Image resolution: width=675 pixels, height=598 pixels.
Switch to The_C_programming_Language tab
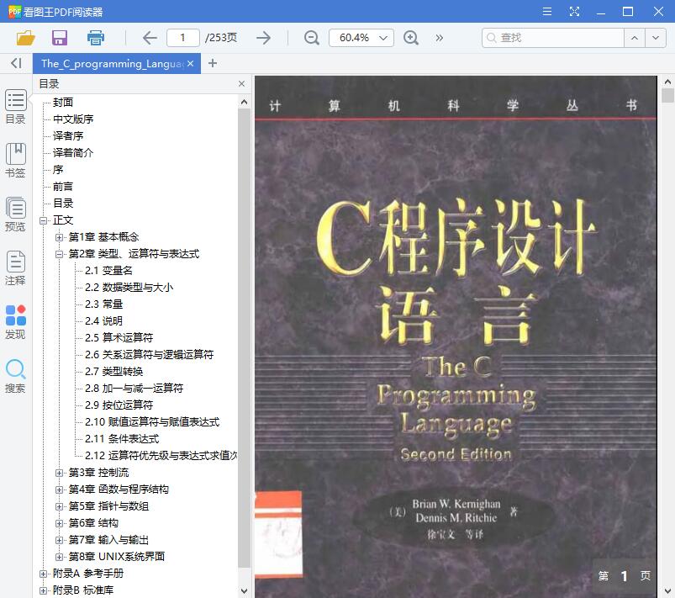(113, 64)
